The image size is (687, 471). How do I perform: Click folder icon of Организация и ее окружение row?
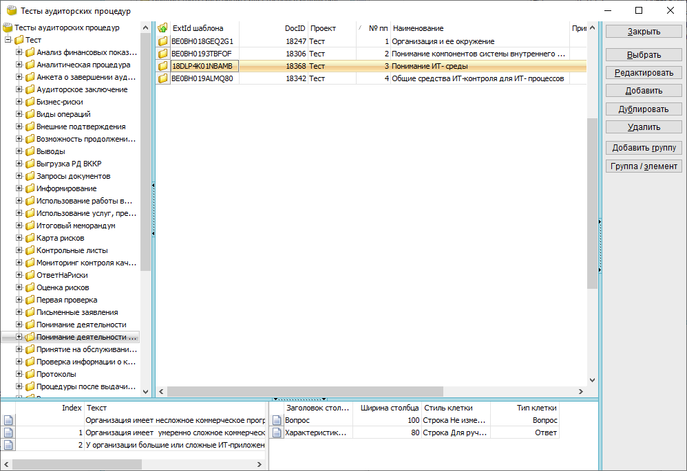point(163,41)
